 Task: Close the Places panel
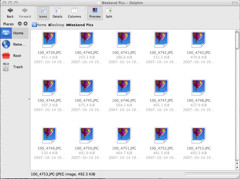point(26,24)
